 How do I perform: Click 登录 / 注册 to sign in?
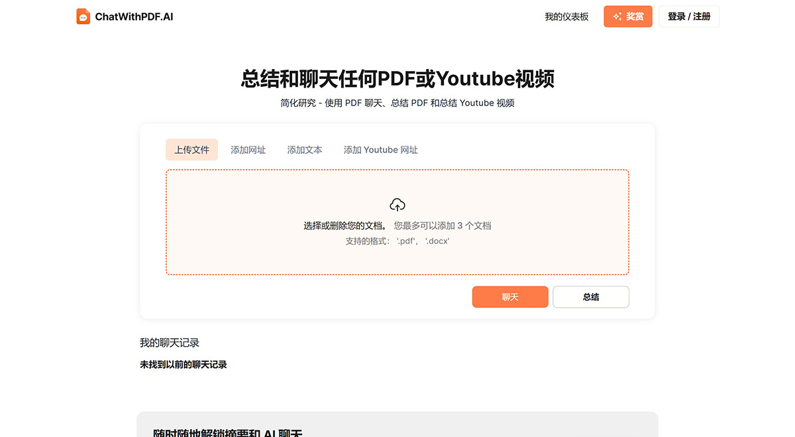click(689, 16)
